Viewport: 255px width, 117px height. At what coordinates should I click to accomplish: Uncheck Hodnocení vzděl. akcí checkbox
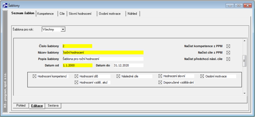pos(76,82)
